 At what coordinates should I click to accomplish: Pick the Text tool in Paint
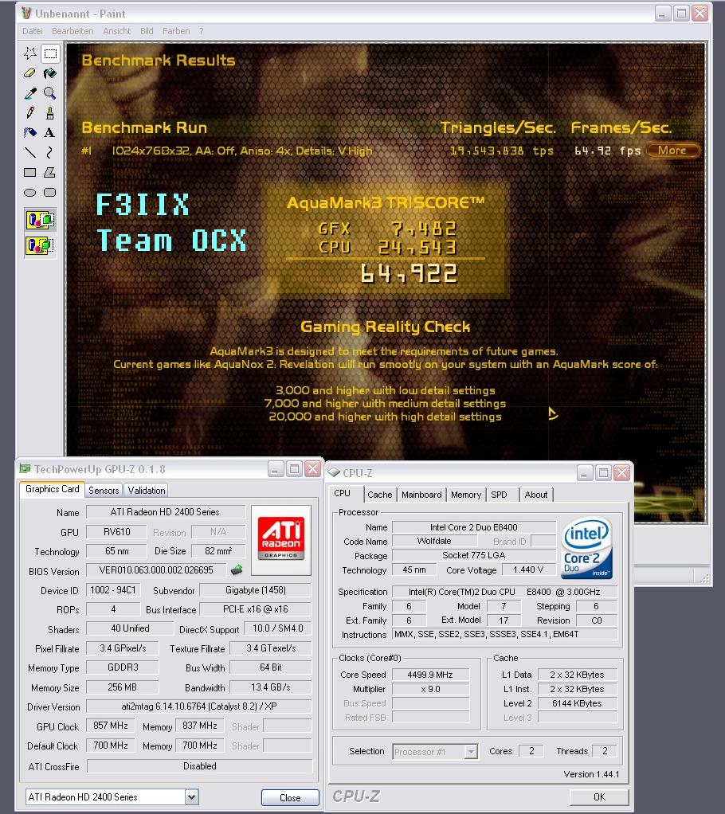coord(50,132)
